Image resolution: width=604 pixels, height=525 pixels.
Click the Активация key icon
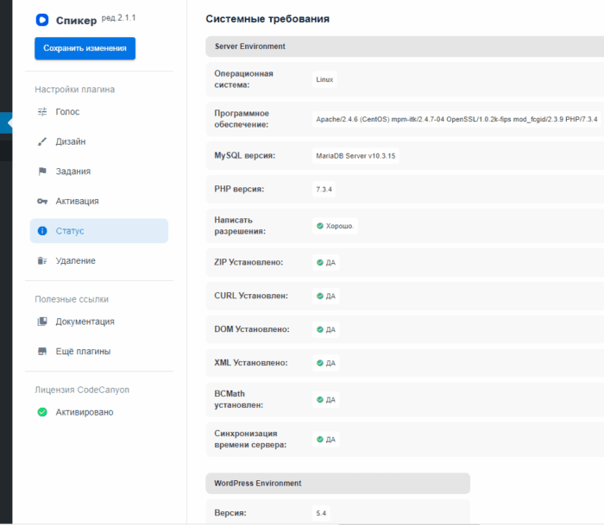point(42,201)
